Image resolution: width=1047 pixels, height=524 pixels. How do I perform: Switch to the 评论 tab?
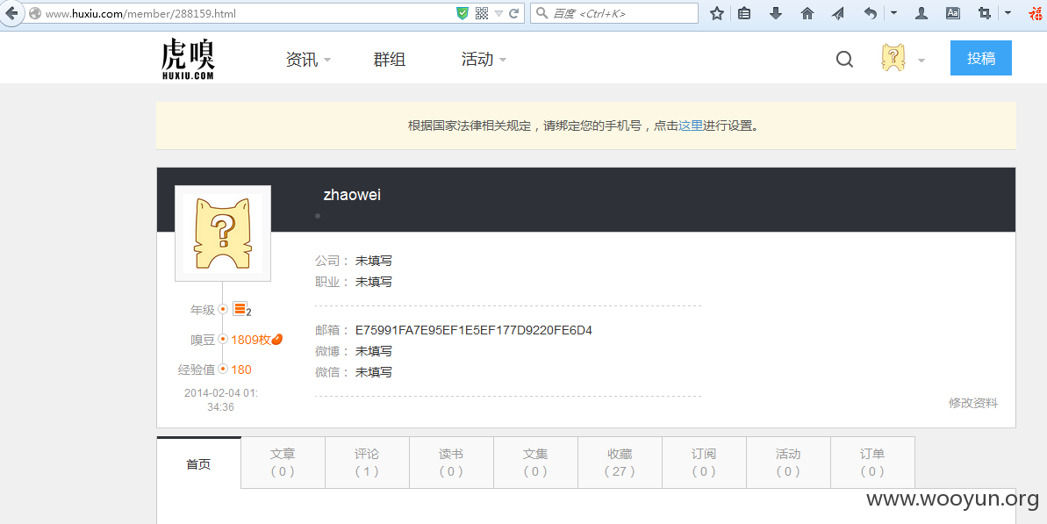tap(367, 463)
